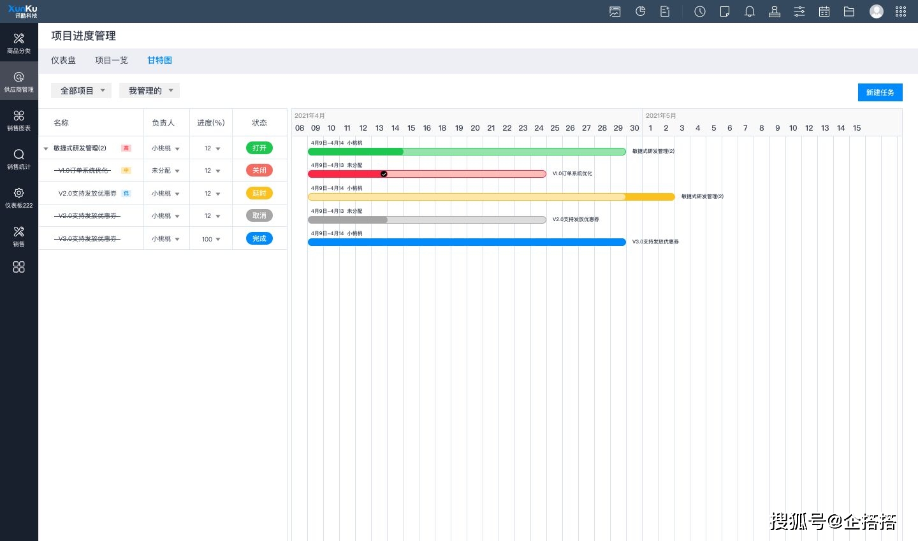This screenshot has width=918, height=541.
Task: Open the 我管理的 dropdown filter
Action: tap(149, 90)
